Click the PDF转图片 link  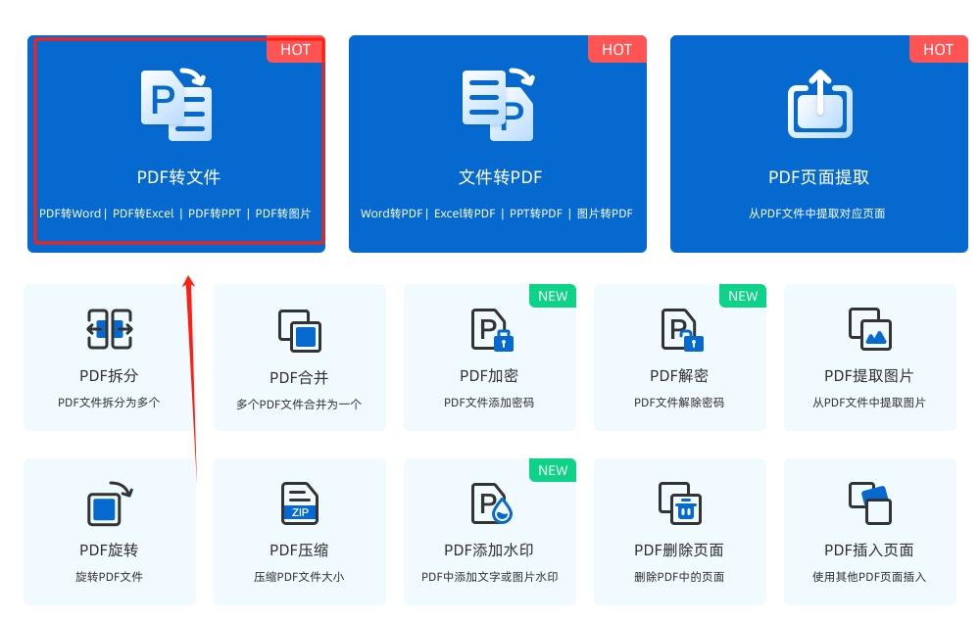click(289, 213)
